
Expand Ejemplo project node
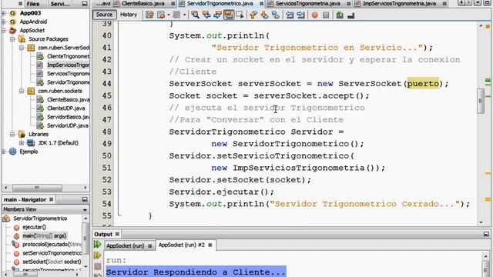point(3,152)
